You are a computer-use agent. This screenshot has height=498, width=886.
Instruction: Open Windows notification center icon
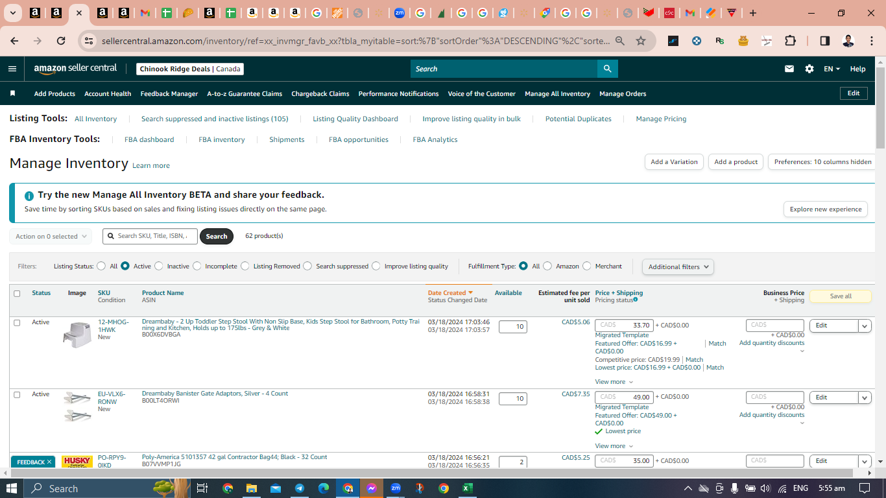pos(865,488)
